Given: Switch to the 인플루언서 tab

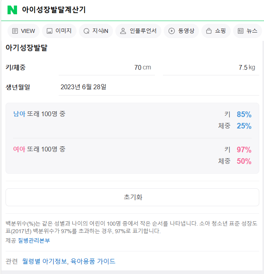Looking at the screenshot, I should [x=138, y=31].
